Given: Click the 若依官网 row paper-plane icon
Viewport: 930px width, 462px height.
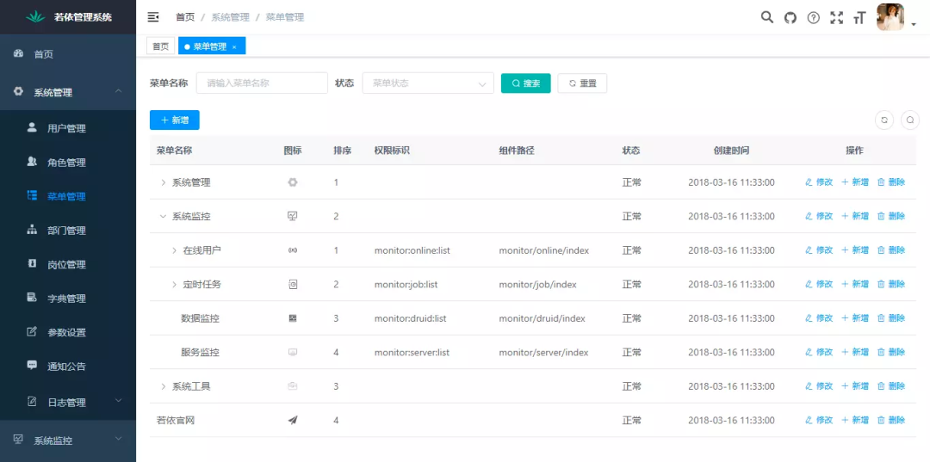Looking at the screenshot, I should 293,420.
